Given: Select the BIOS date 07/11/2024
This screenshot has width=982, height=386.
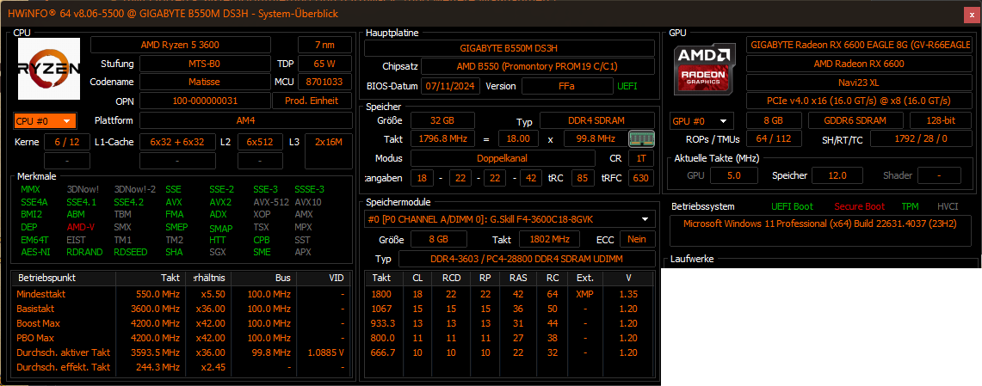Looking at the screenshot, I should coord(450,86).
